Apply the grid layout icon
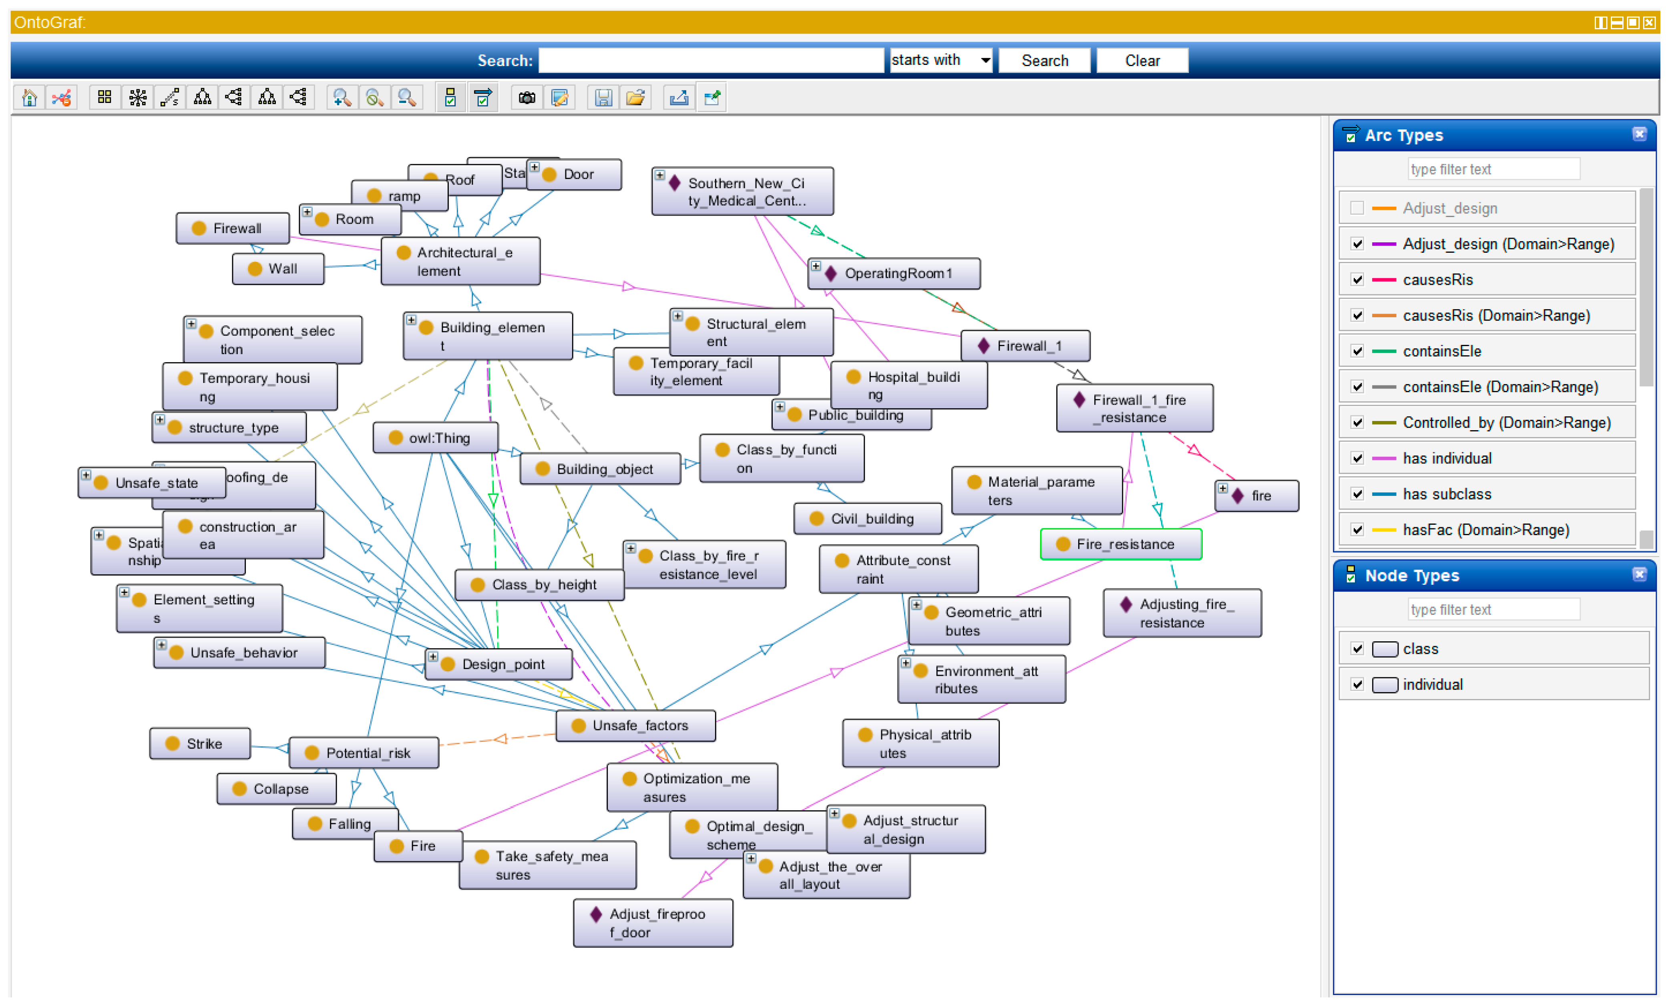Screen dimensions: 1666x1005 tap(104, 98)
